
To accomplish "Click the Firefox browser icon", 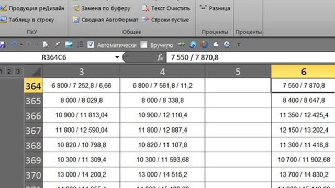I will [x=204, y=44].
